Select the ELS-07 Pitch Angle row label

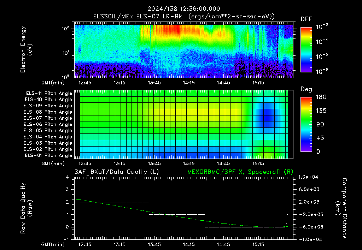[48, 118]
